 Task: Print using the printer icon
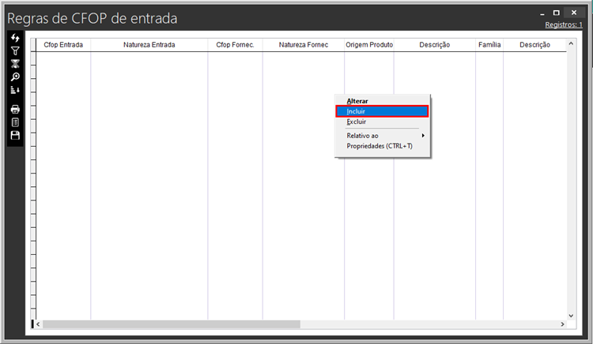(x=15, y=110)
